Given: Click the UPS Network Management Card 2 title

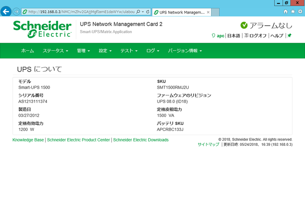Looking at the screenshot, I should tap(121, 24).
